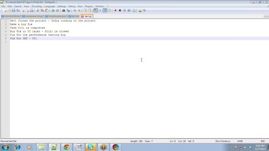269x151 pixels.
Task: Click line 'Task T101 is completed'
Action: (27, 28)
